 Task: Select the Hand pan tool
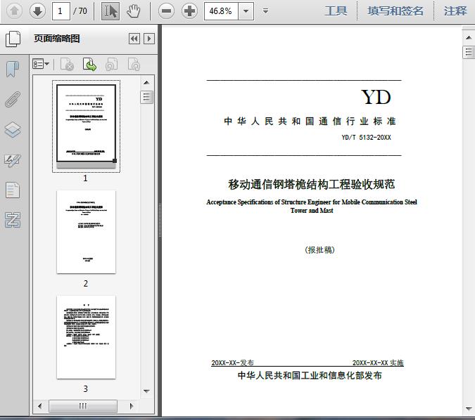pos(133,11)
